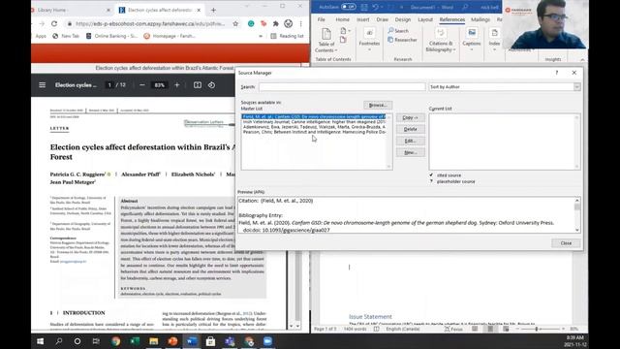This screenshot has height=349, width=620.
Task: Open Microsoft Teams from the taskbar
Action: [230, 341]
